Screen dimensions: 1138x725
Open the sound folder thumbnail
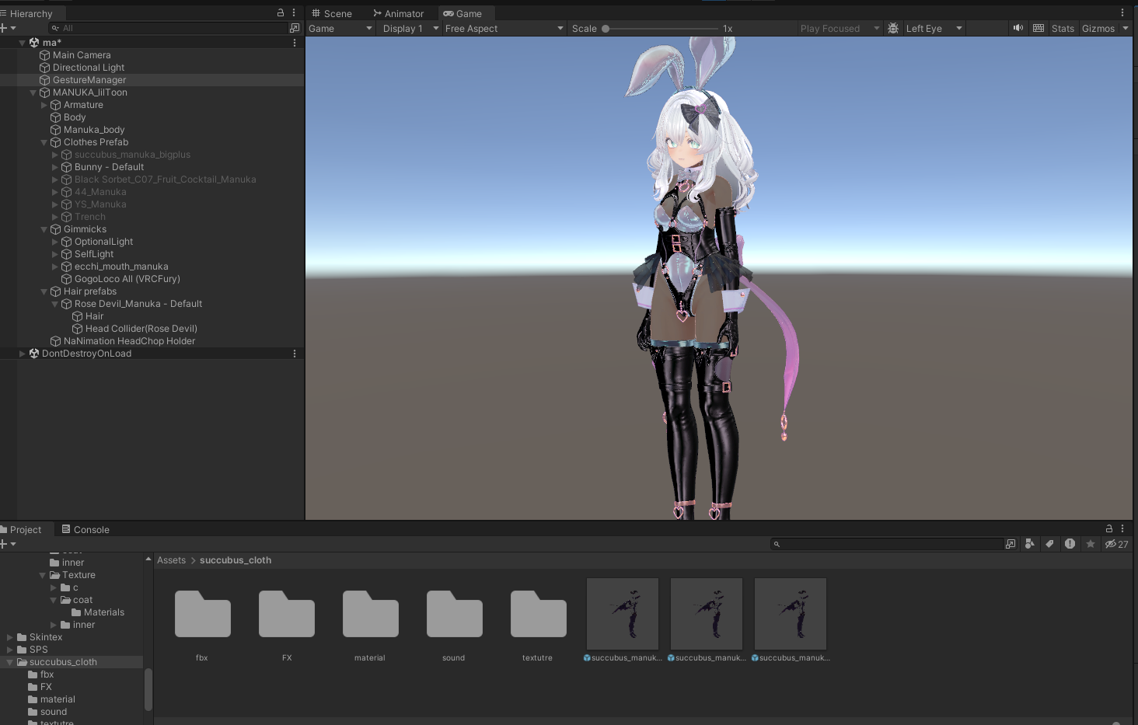(454, 614)
